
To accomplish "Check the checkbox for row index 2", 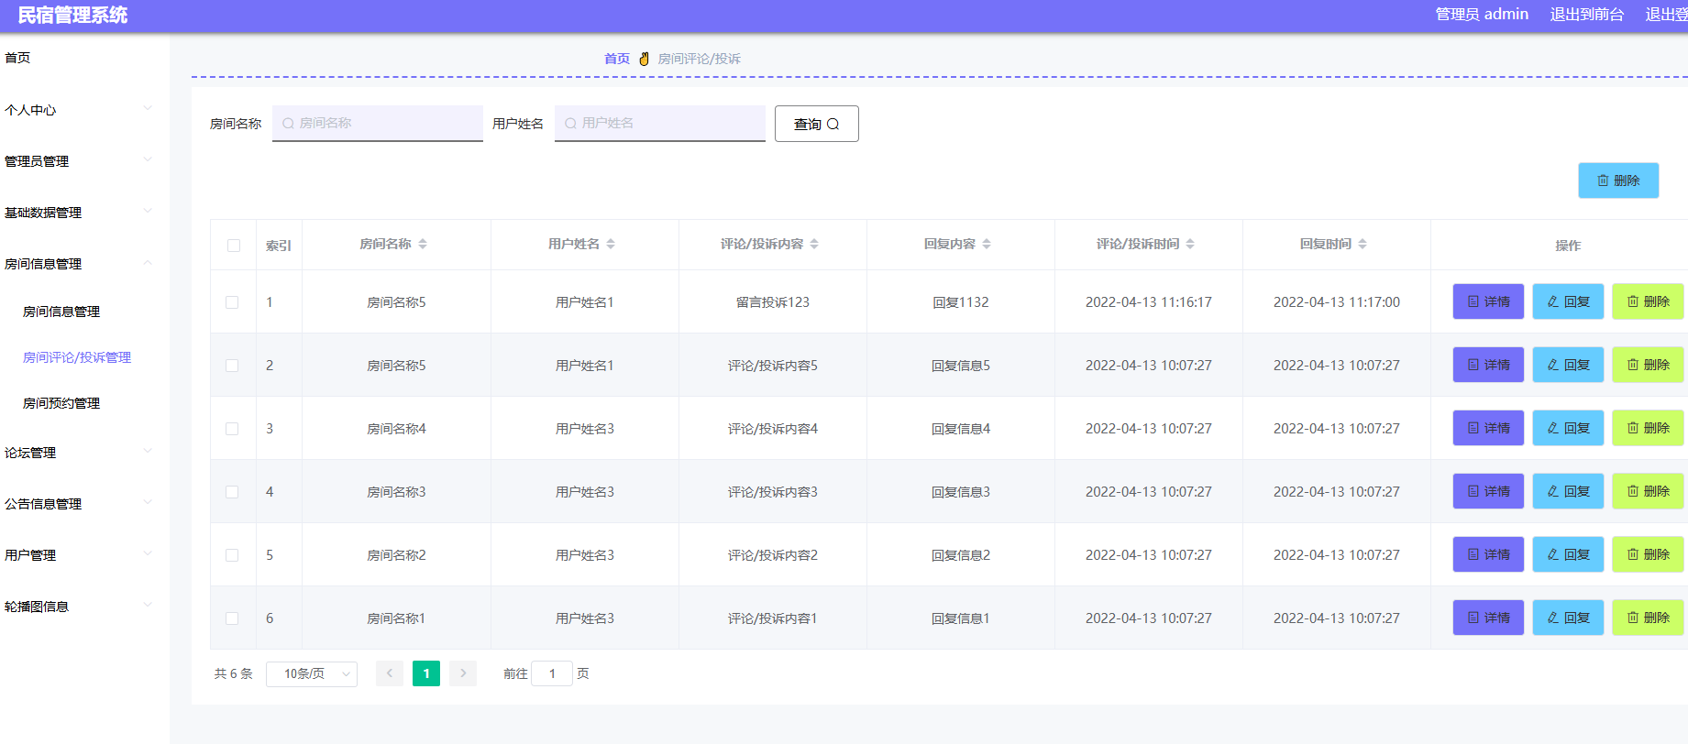I will point(232,366).
